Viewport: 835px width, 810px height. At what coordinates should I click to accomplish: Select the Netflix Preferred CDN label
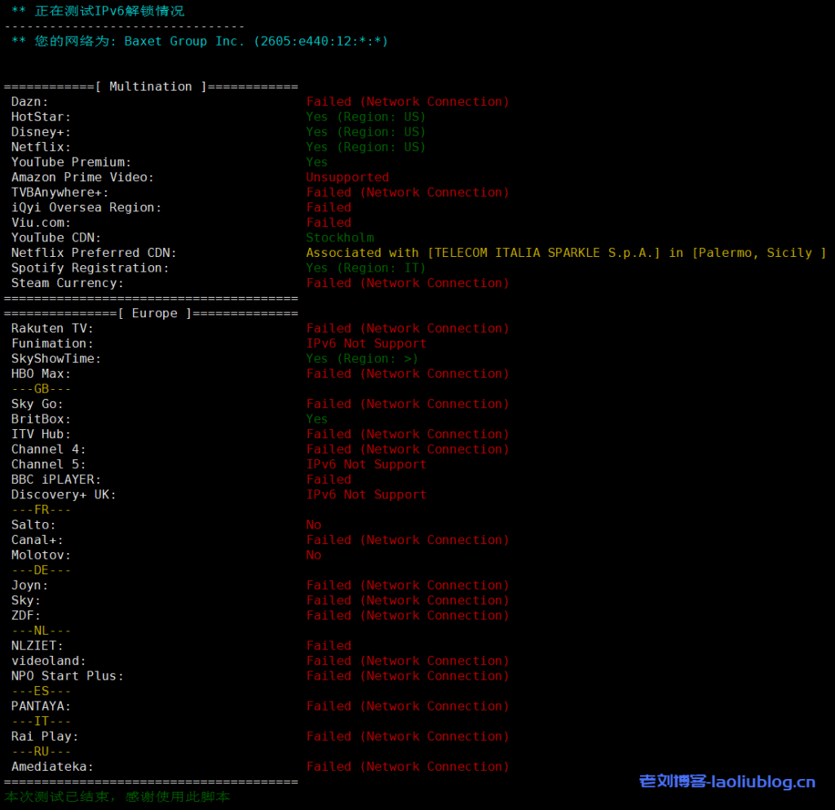94,253
